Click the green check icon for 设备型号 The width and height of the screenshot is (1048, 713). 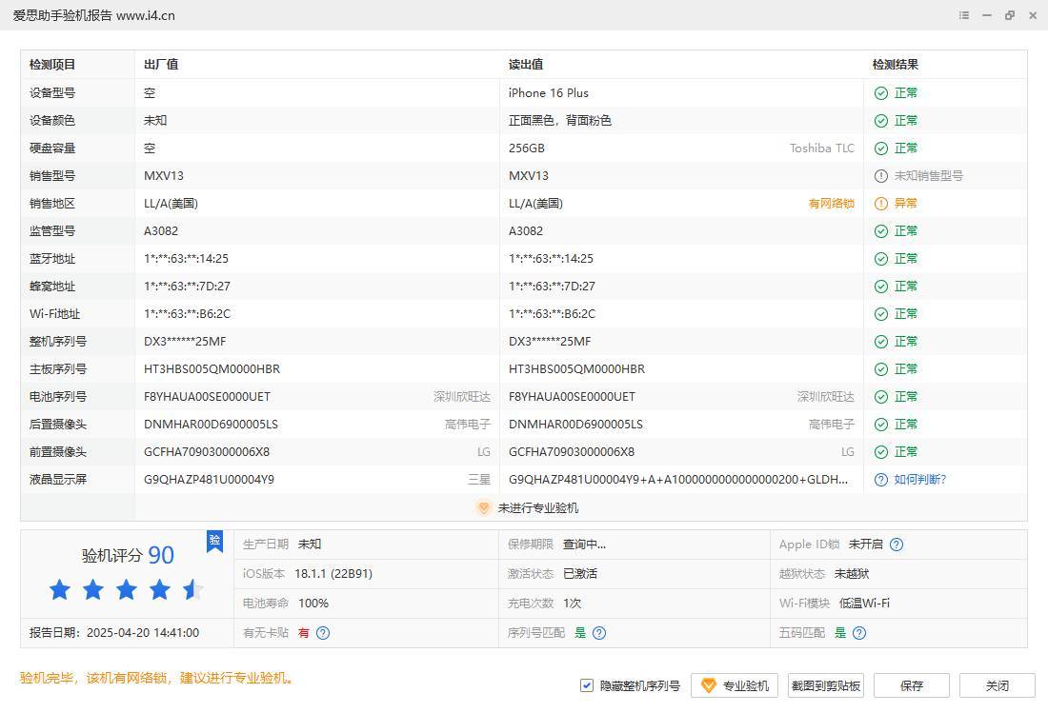point(881,93)
